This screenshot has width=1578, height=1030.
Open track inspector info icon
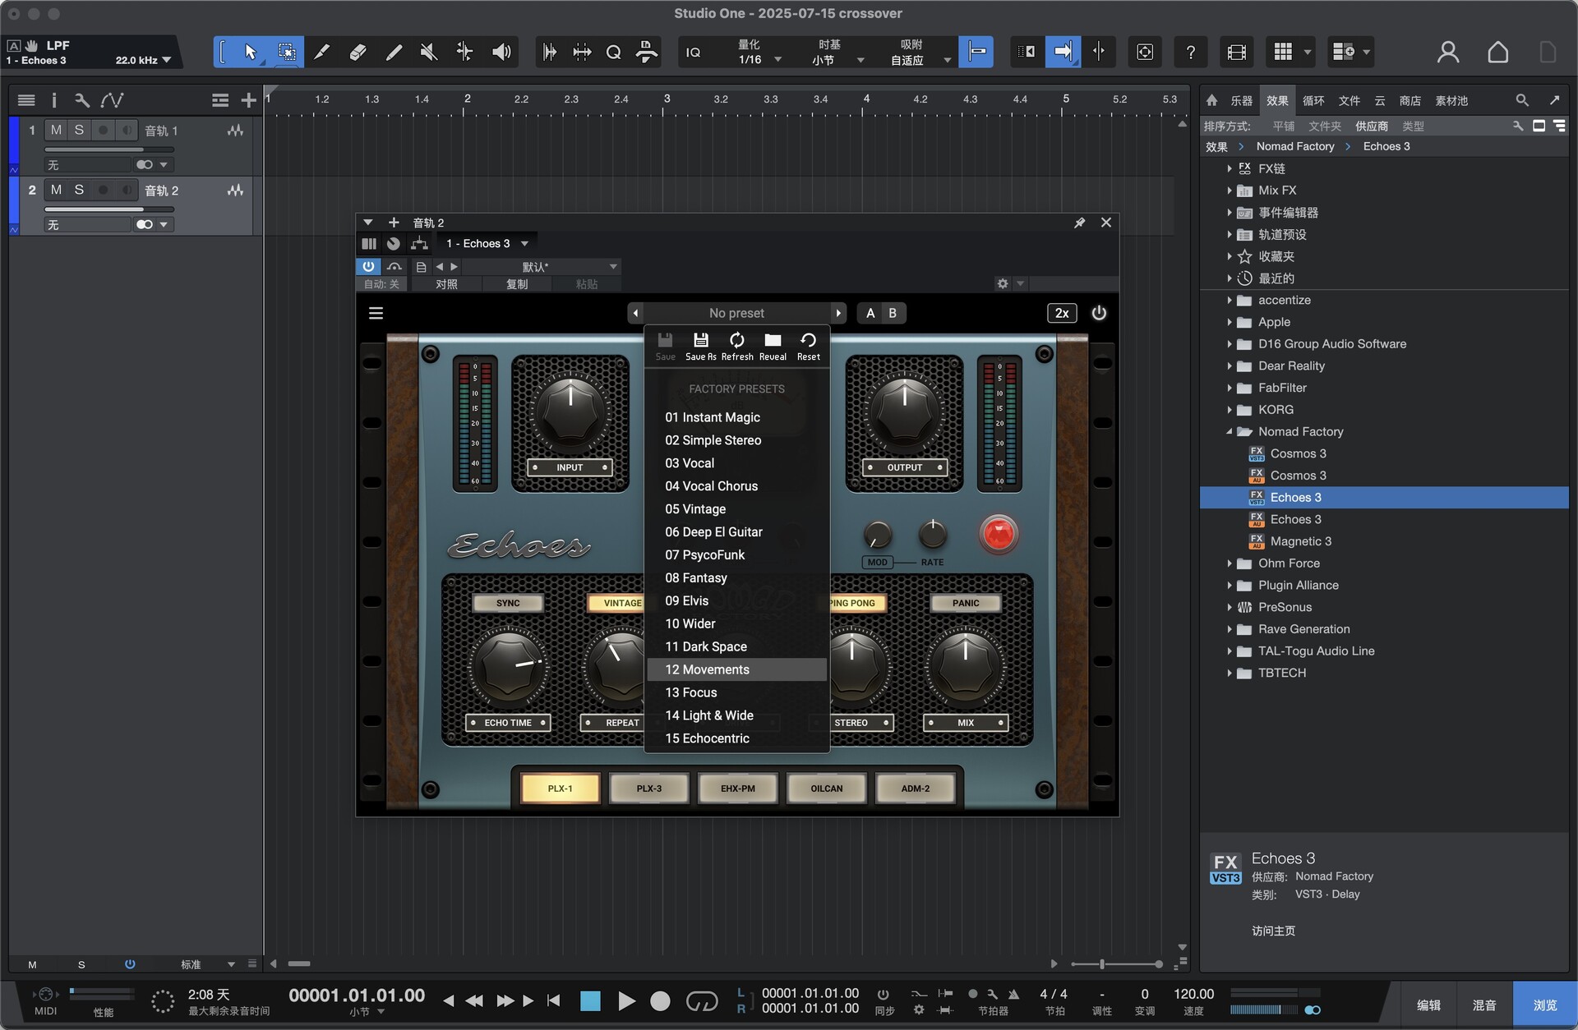pyautogui.click(x=54, y=100)
